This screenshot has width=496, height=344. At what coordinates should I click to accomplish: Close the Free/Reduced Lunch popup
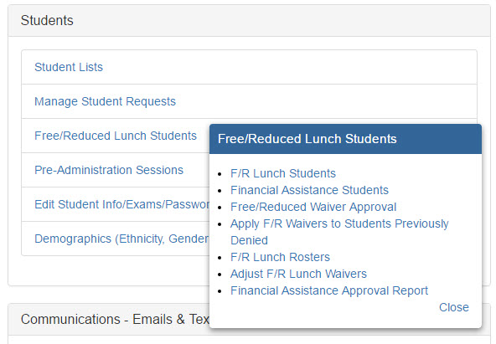[453, 307]
